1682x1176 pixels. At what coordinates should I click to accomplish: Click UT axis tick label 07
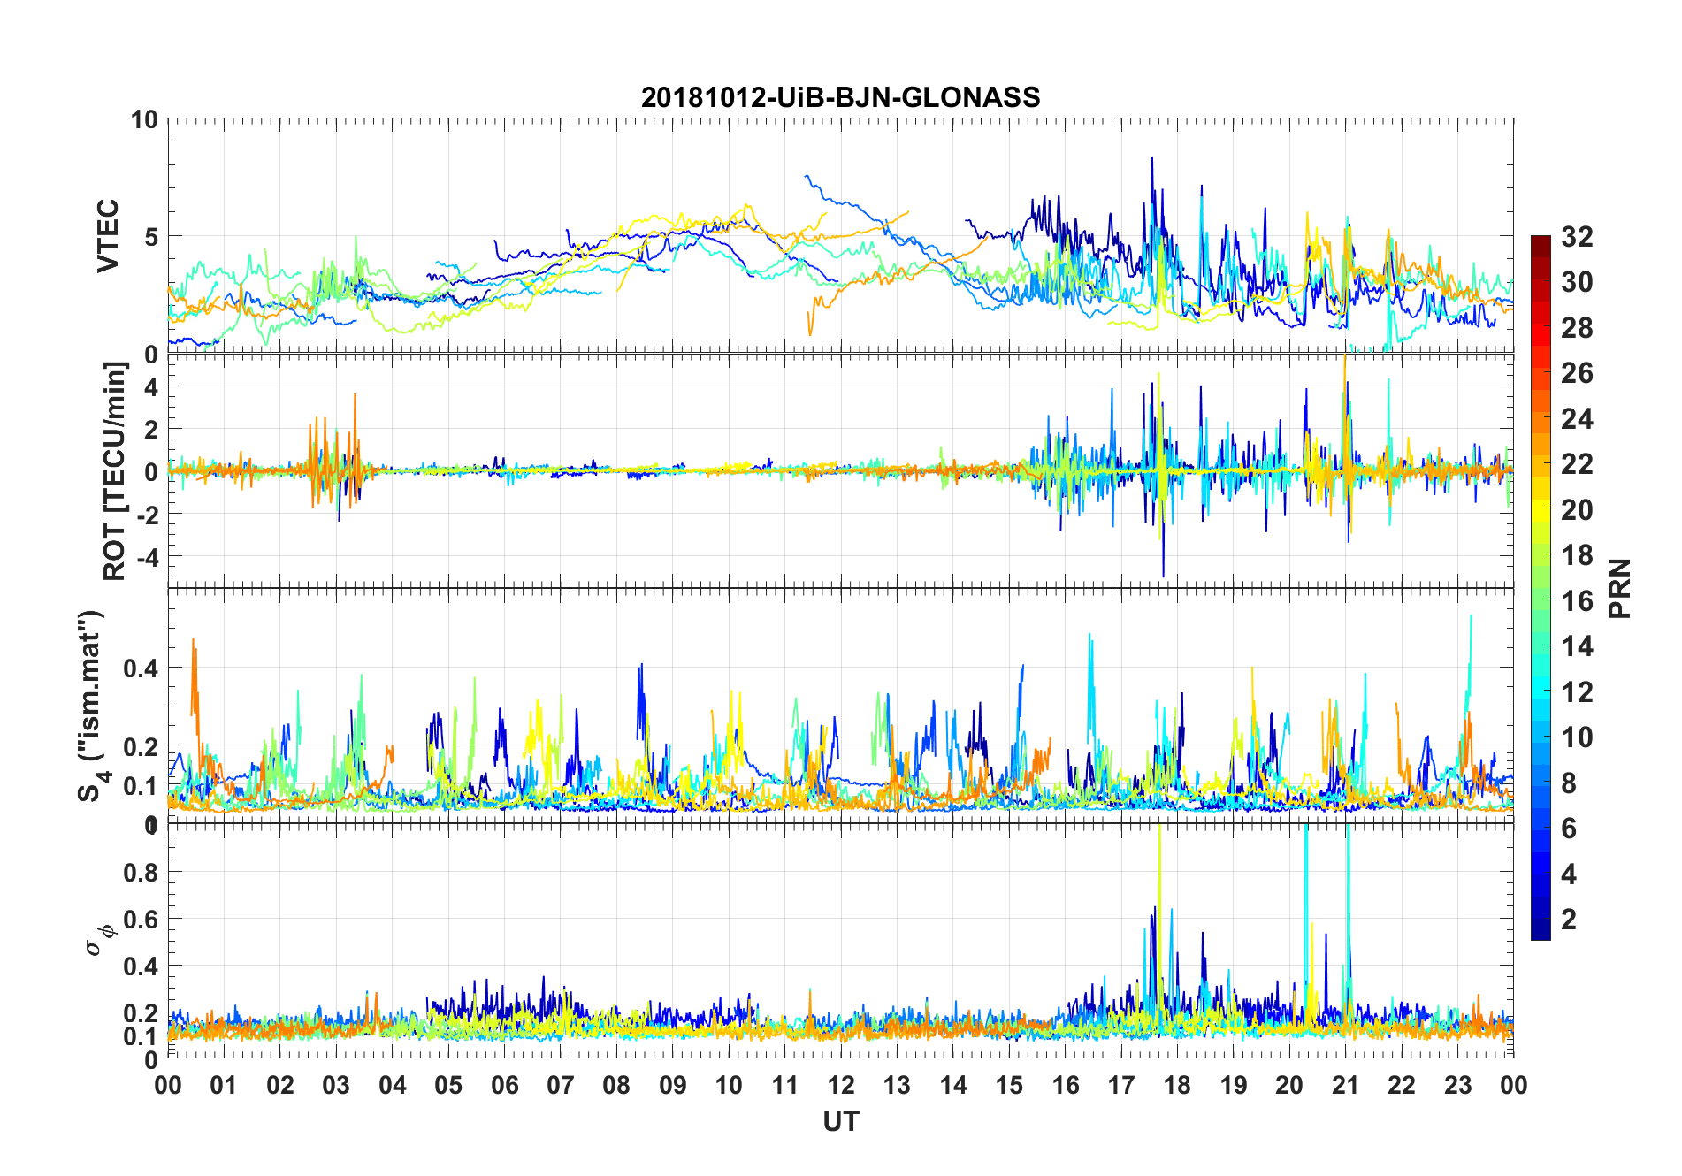click(x=561, y=1085)
